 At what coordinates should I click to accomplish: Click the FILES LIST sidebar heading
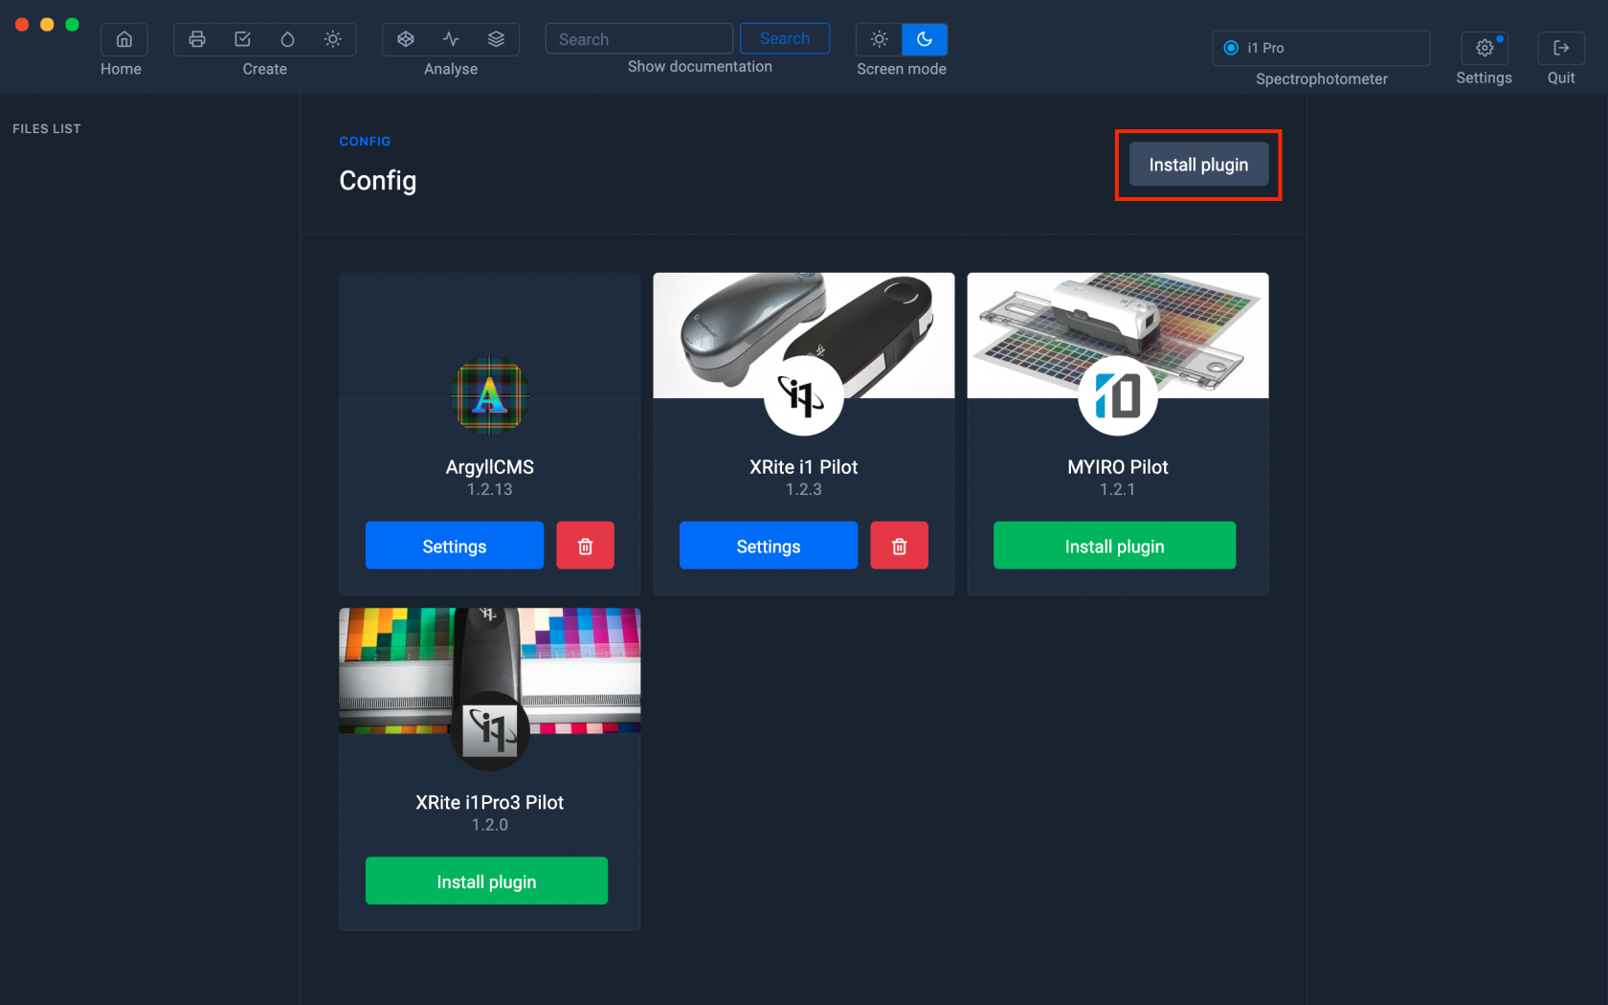47,128
